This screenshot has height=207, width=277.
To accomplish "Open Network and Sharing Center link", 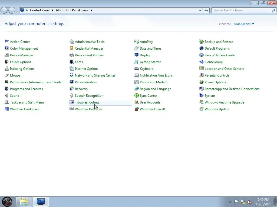I will pos(95,75).
